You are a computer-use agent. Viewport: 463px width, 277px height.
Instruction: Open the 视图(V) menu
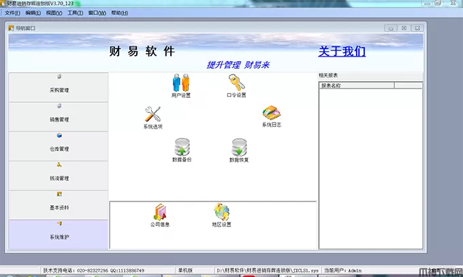click(x=54, y=13)
